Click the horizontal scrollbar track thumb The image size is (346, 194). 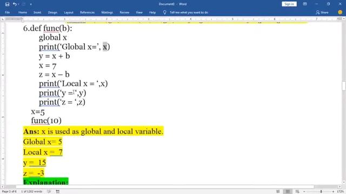click(165, 187)
